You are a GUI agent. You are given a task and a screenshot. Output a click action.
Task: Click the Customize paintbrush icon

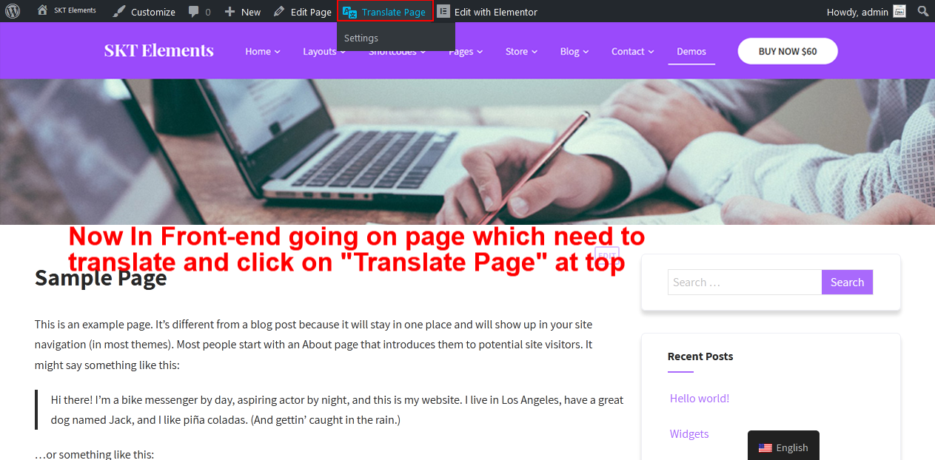(x=119, y=12)
